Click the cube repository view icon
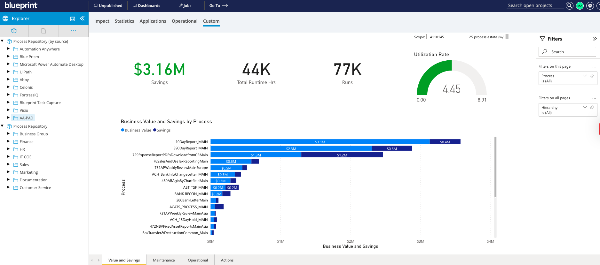Viewport: 600px width, 265px height. tap(14, 31)
